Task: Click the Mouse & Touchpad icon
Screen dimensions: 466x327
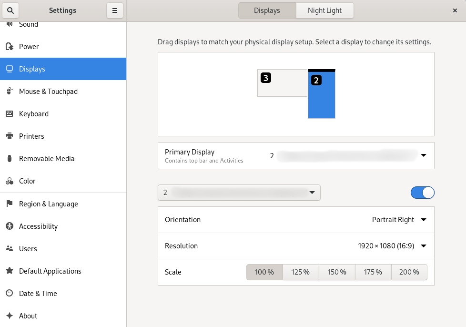Action: click(9, 92)
